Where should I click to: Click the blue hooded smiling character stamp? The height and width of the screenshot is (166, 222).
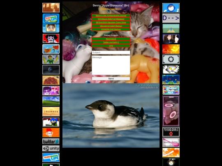(171, 8)
